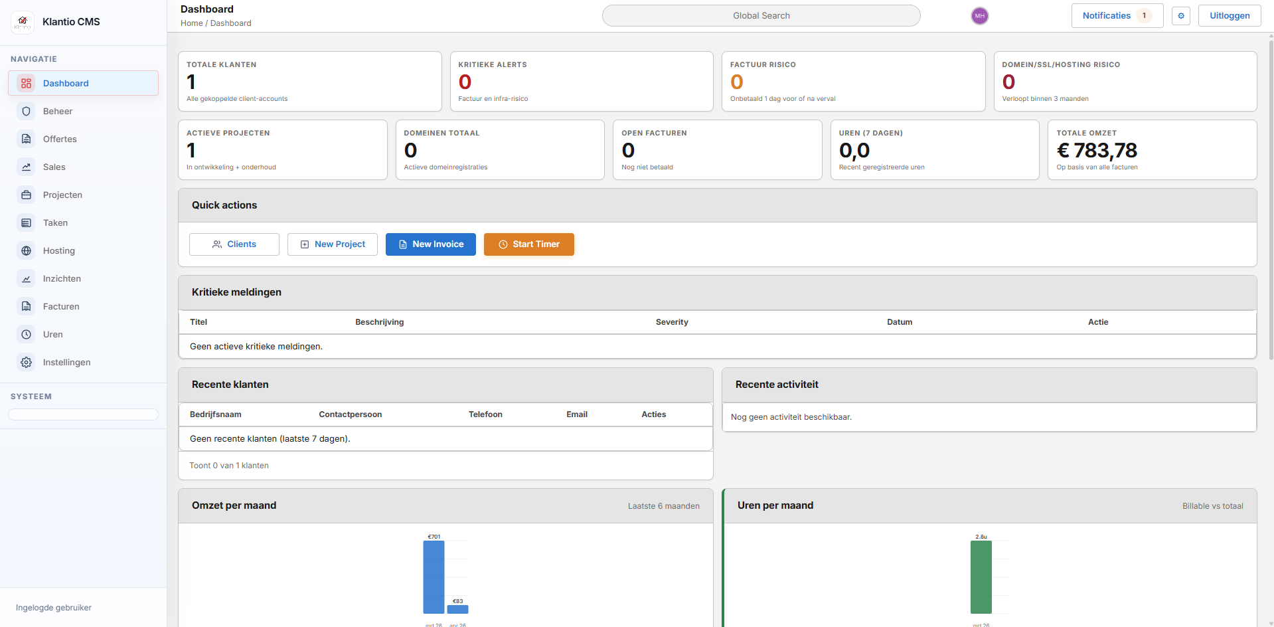The height and width of the screenshot is (627, 1274).
Task: Click the Home breadcrumb link
Action: 192,23
